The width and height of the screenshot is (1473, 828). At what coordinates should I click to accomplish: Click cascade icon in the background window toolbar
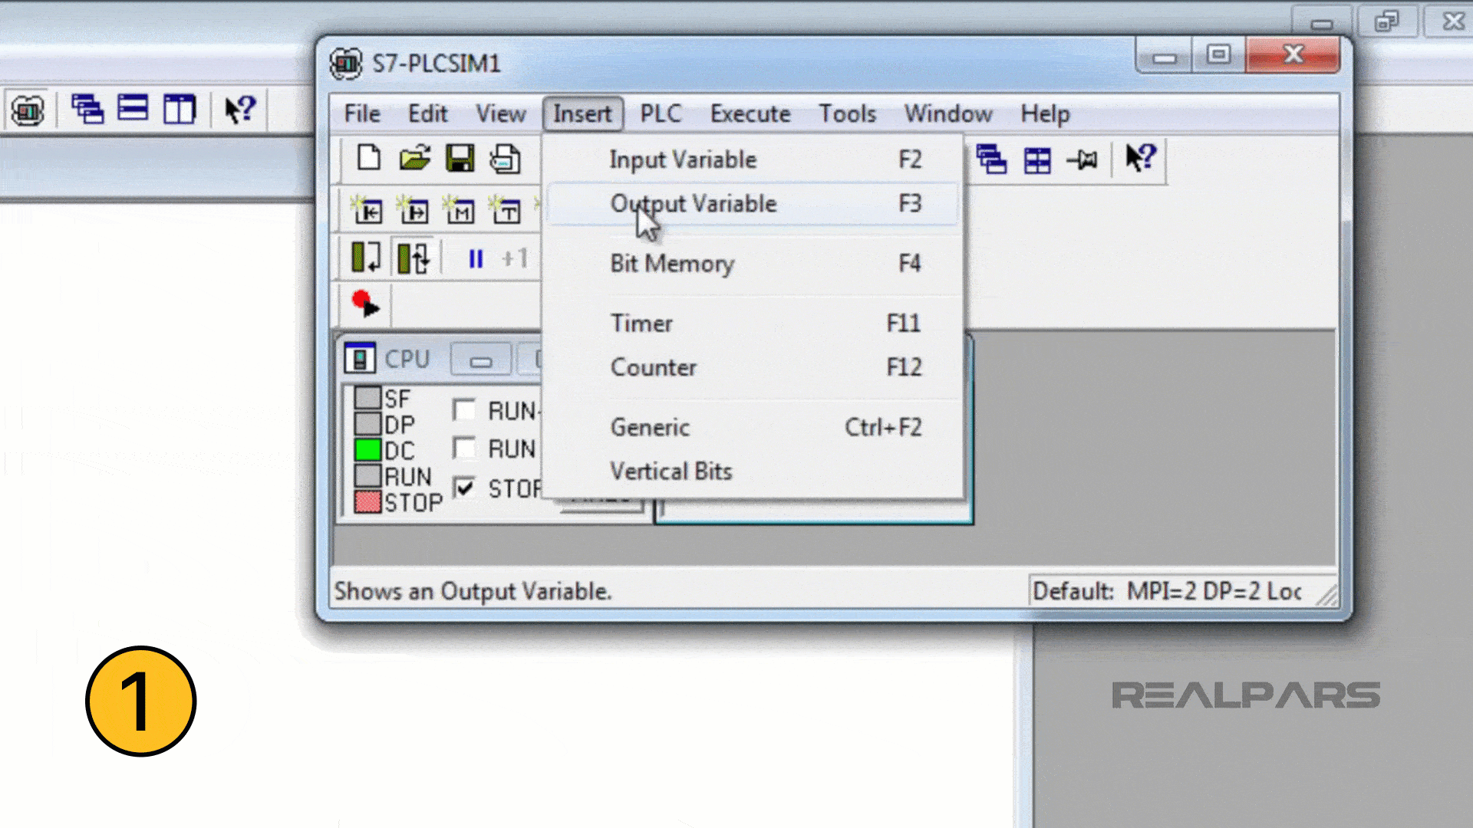coord(87,109)
